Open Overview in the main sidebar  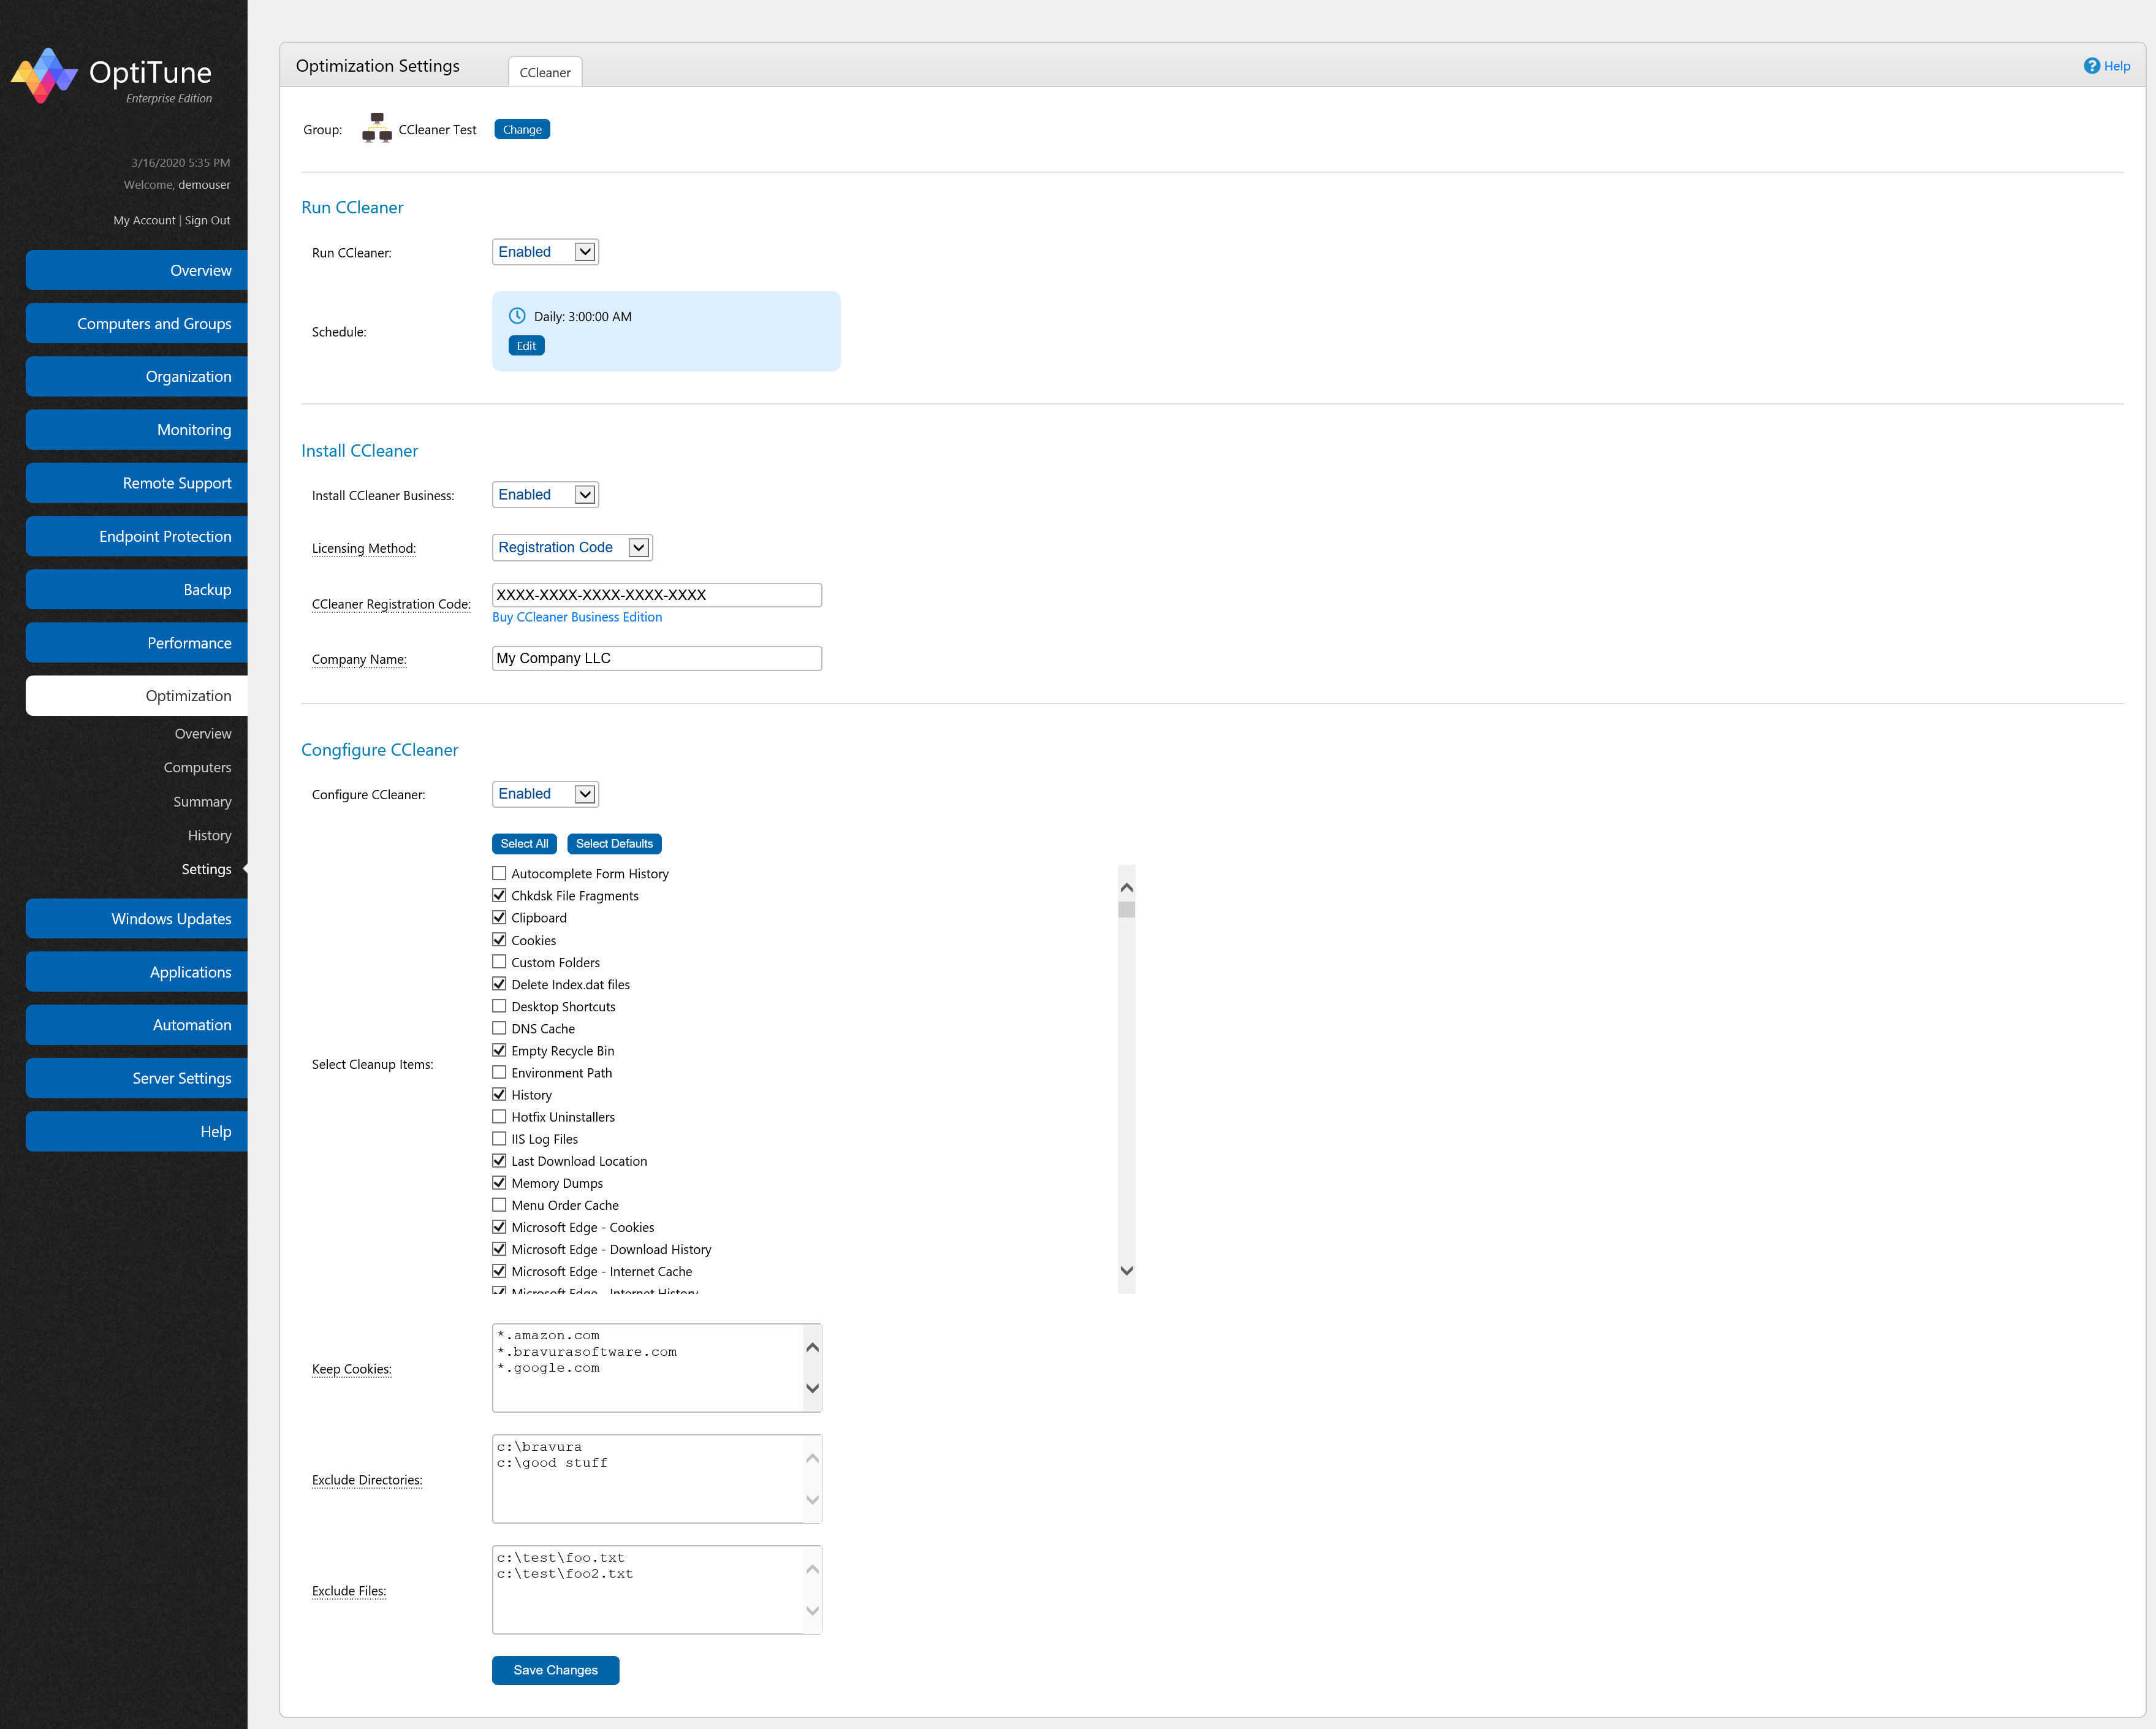[x=137, y=270]
